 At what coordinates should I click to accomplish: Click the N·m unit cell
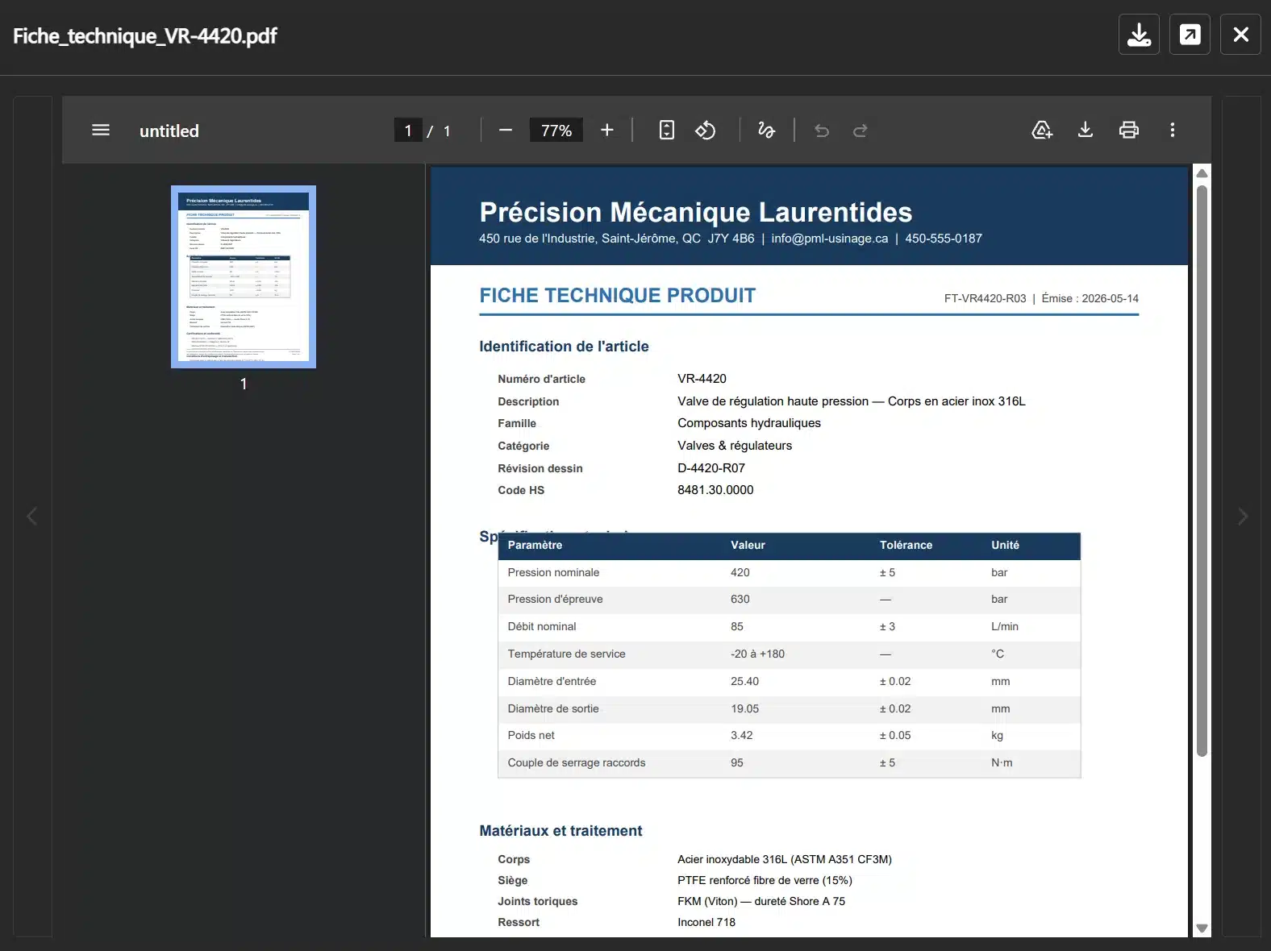click(1002, 763)
